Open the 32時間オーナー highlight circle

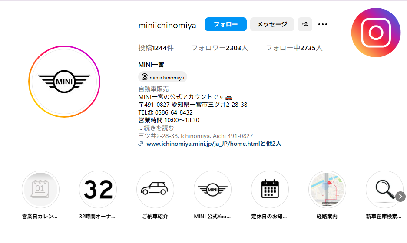coord(98,189)
